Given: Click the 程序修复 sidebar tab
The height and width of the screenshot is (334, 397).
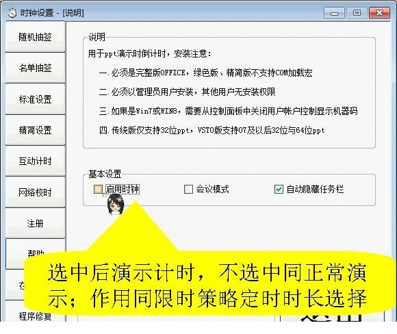Looking at the screenshot, I should pyautogui.click(x=35, y=316).
